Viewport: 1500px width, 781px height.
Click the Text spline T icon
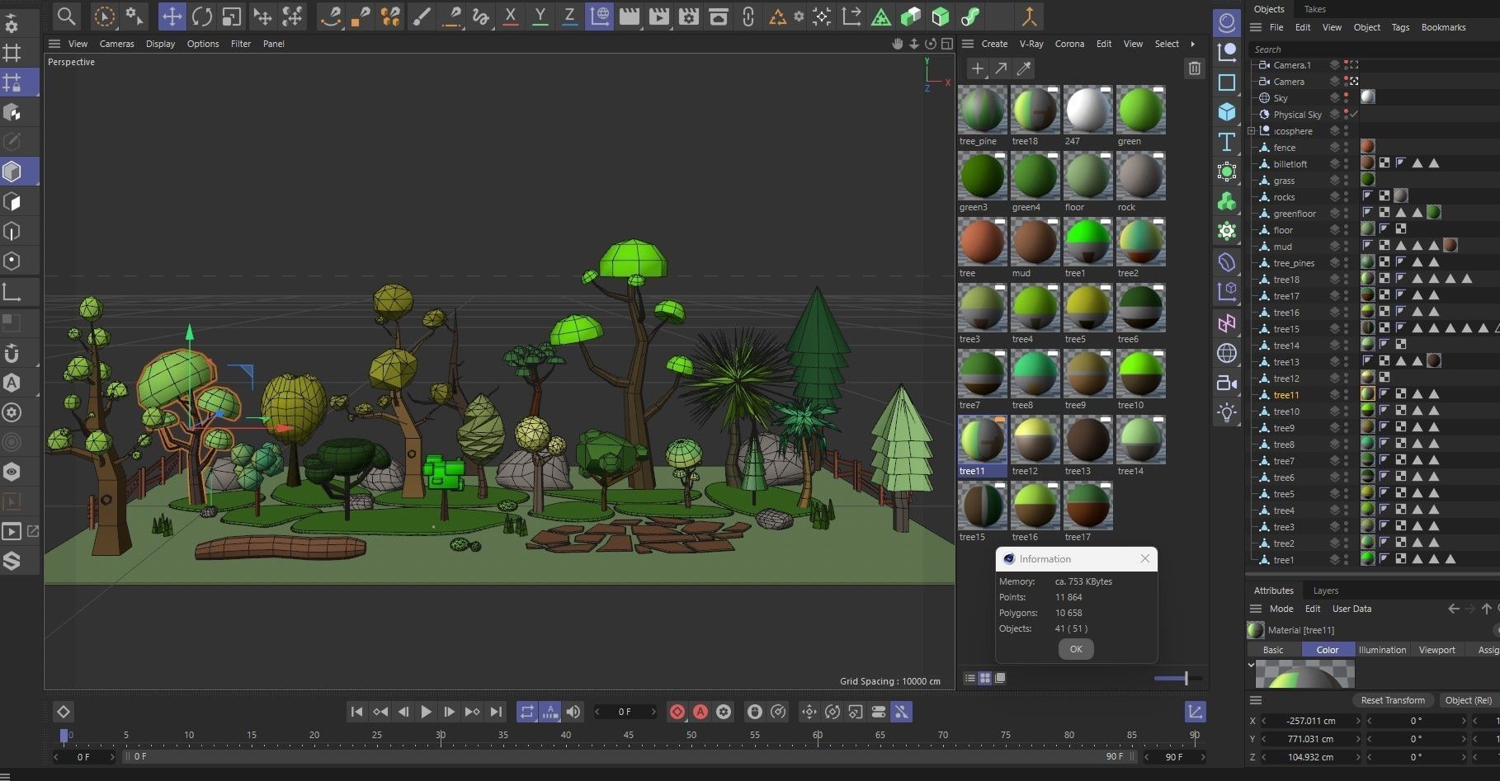point(1227,142)
